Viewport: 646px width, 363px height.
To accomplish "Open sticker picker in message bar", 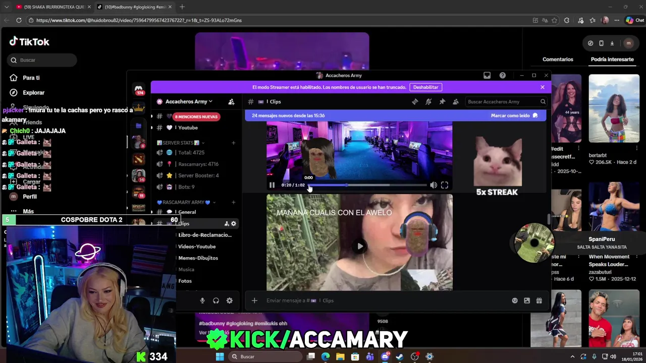I will coord(527,300).
